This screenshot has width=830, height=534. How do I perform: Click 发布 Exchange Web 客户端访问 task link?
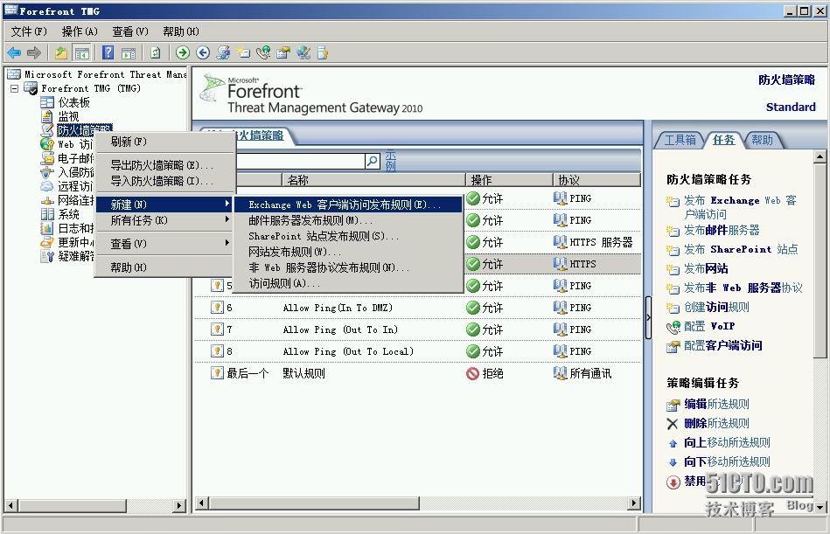coord(740,207)
